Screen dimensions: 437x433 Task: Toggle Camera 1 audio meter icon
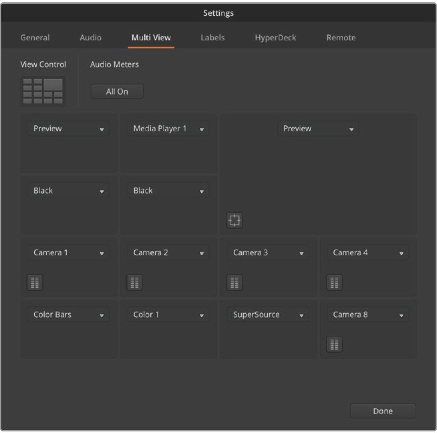[35, 282]
